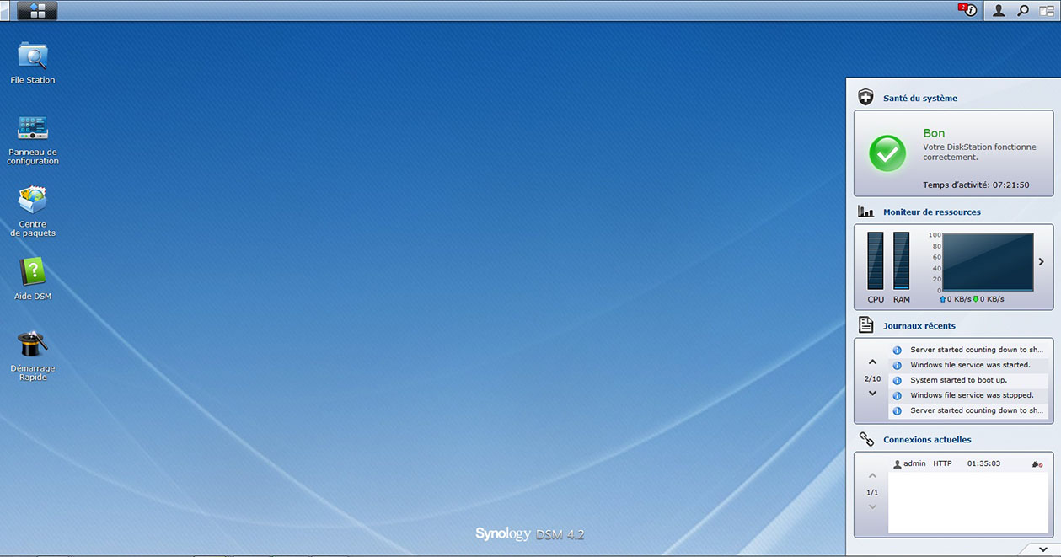Open the user account options menu
This screenshot has height=557, width=1061.
[x=999, y=11]
